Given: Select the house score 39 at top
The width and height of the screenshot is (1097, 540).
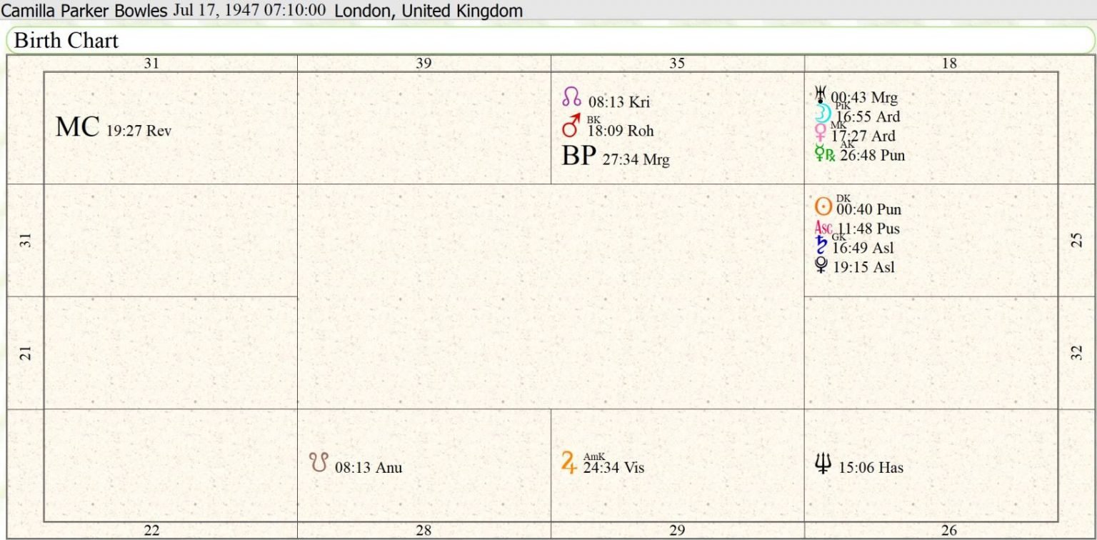Looking at the screenshot, I should point(424,64).
